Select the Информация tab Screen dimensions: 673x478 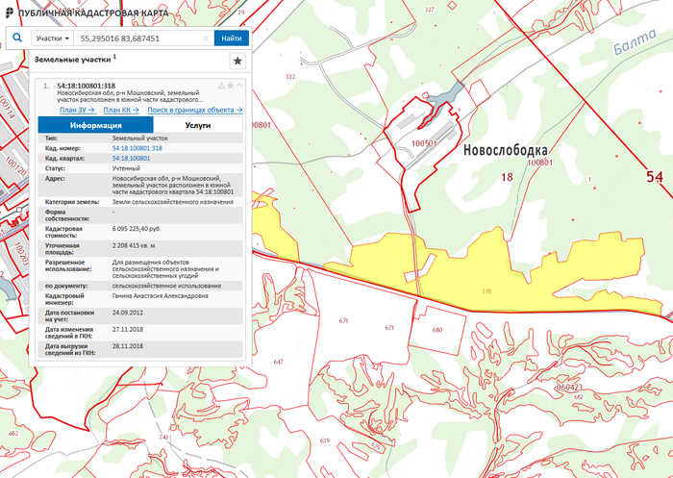pos(94,125)
